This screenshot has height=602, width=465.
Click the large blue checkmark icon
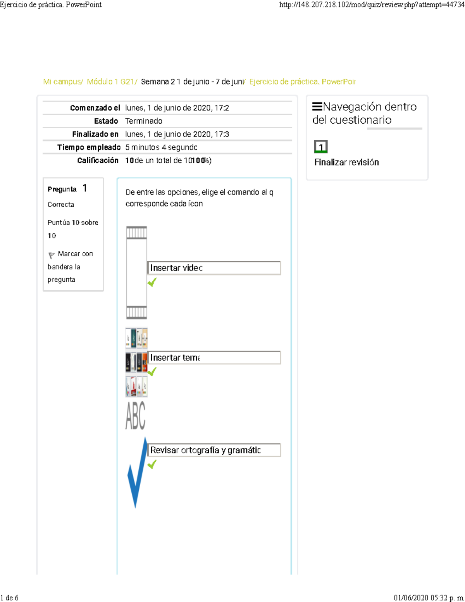click(x=137, y=473)
